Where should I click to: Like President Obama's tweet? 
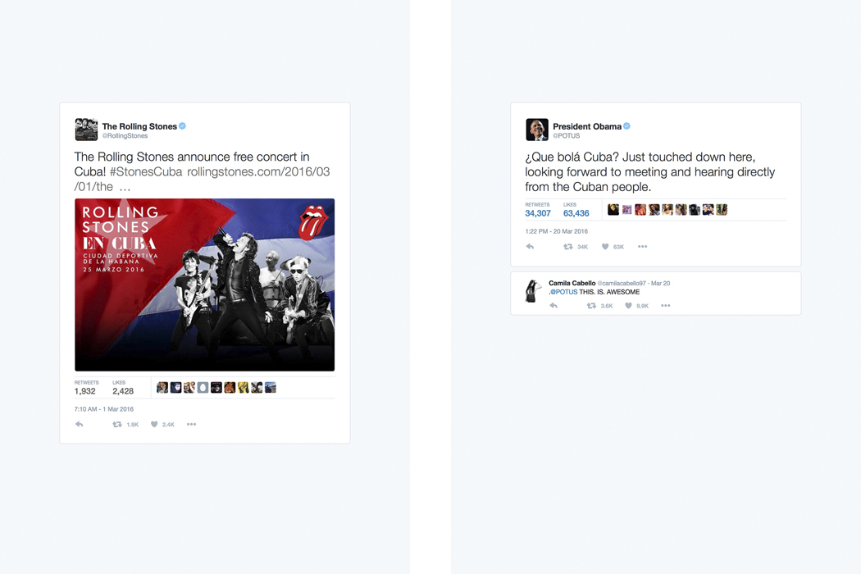point(605,247)
